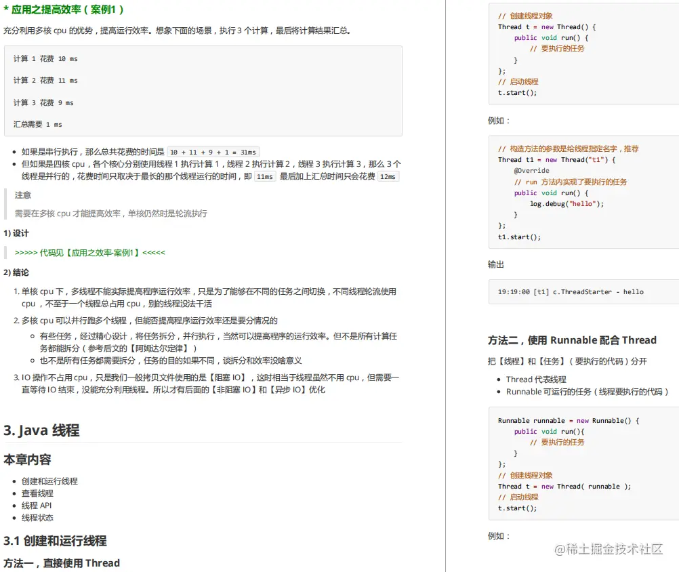Click note text '需要在多核 cpu 才能提高效率'

[68, 213]
